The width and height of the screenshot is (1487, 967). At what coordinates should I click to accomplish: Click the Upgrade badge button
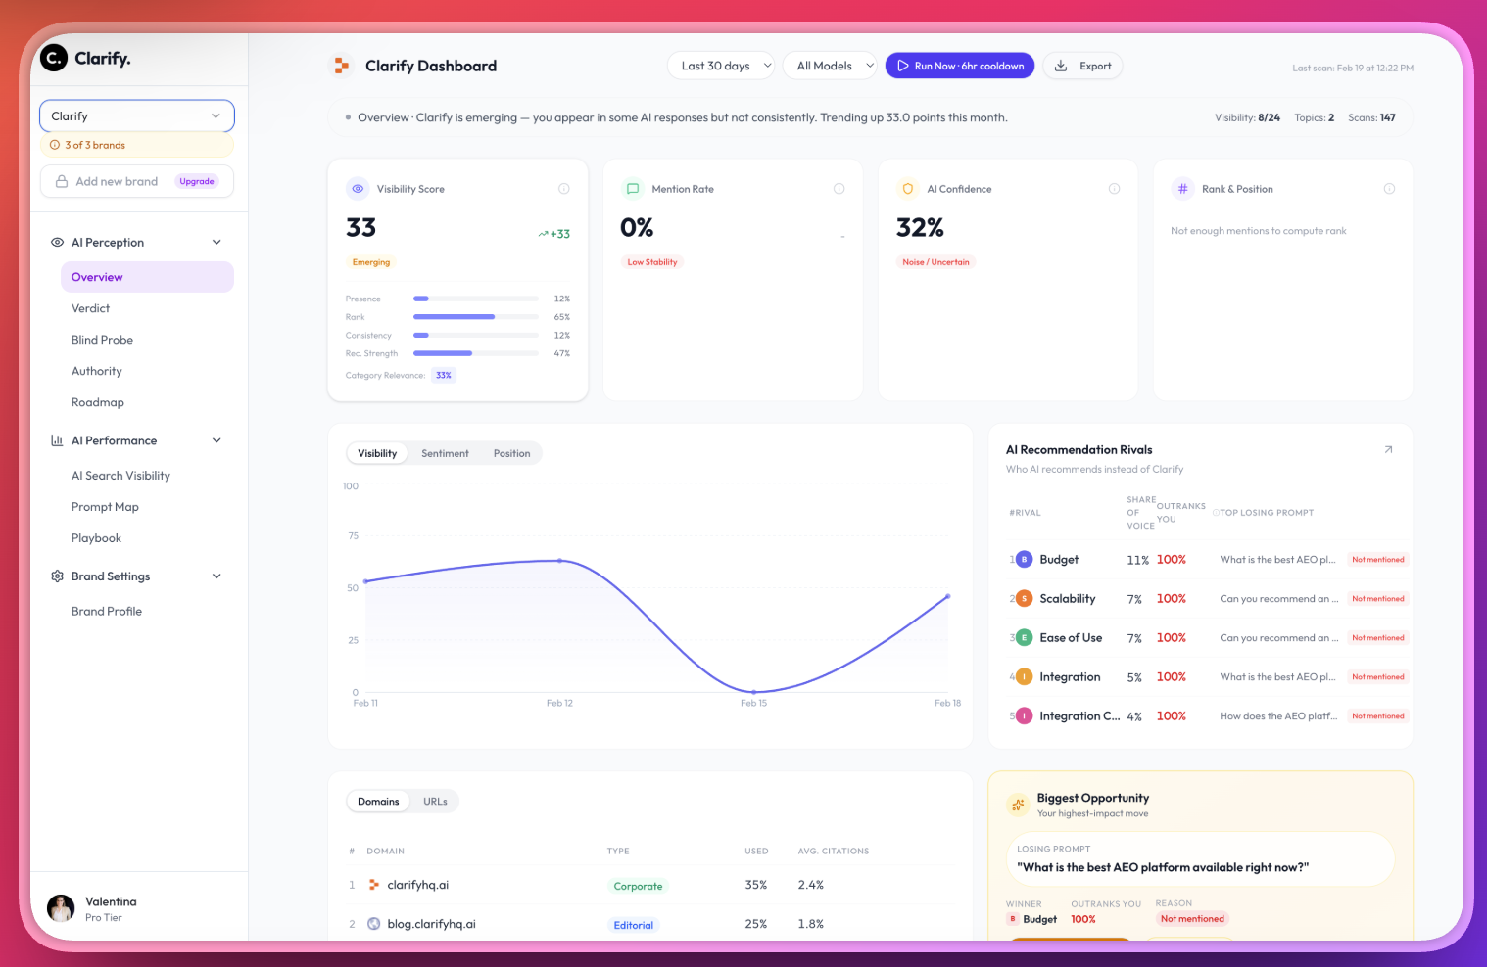[x=197, y=181]
